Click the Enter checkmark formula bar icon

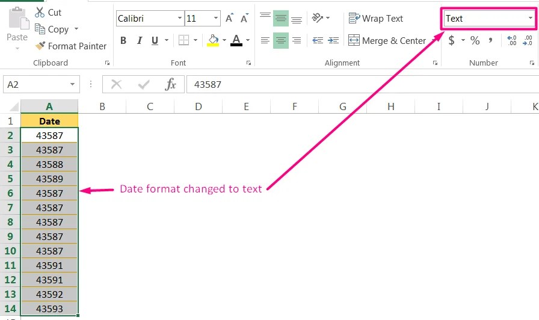point(144,84)
